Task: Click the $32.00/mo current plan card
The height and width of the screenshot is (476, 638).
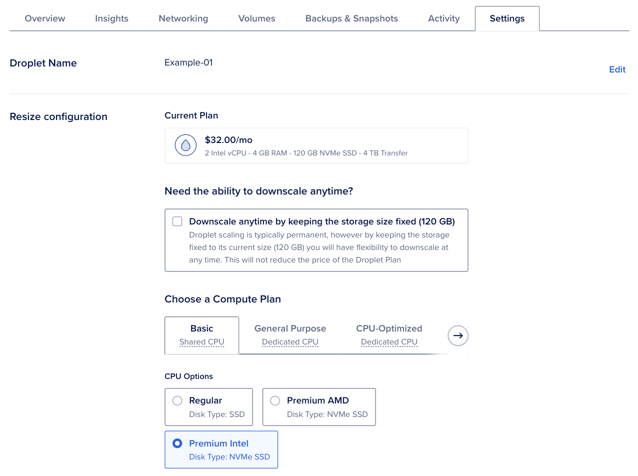Action: pos(316,145)
